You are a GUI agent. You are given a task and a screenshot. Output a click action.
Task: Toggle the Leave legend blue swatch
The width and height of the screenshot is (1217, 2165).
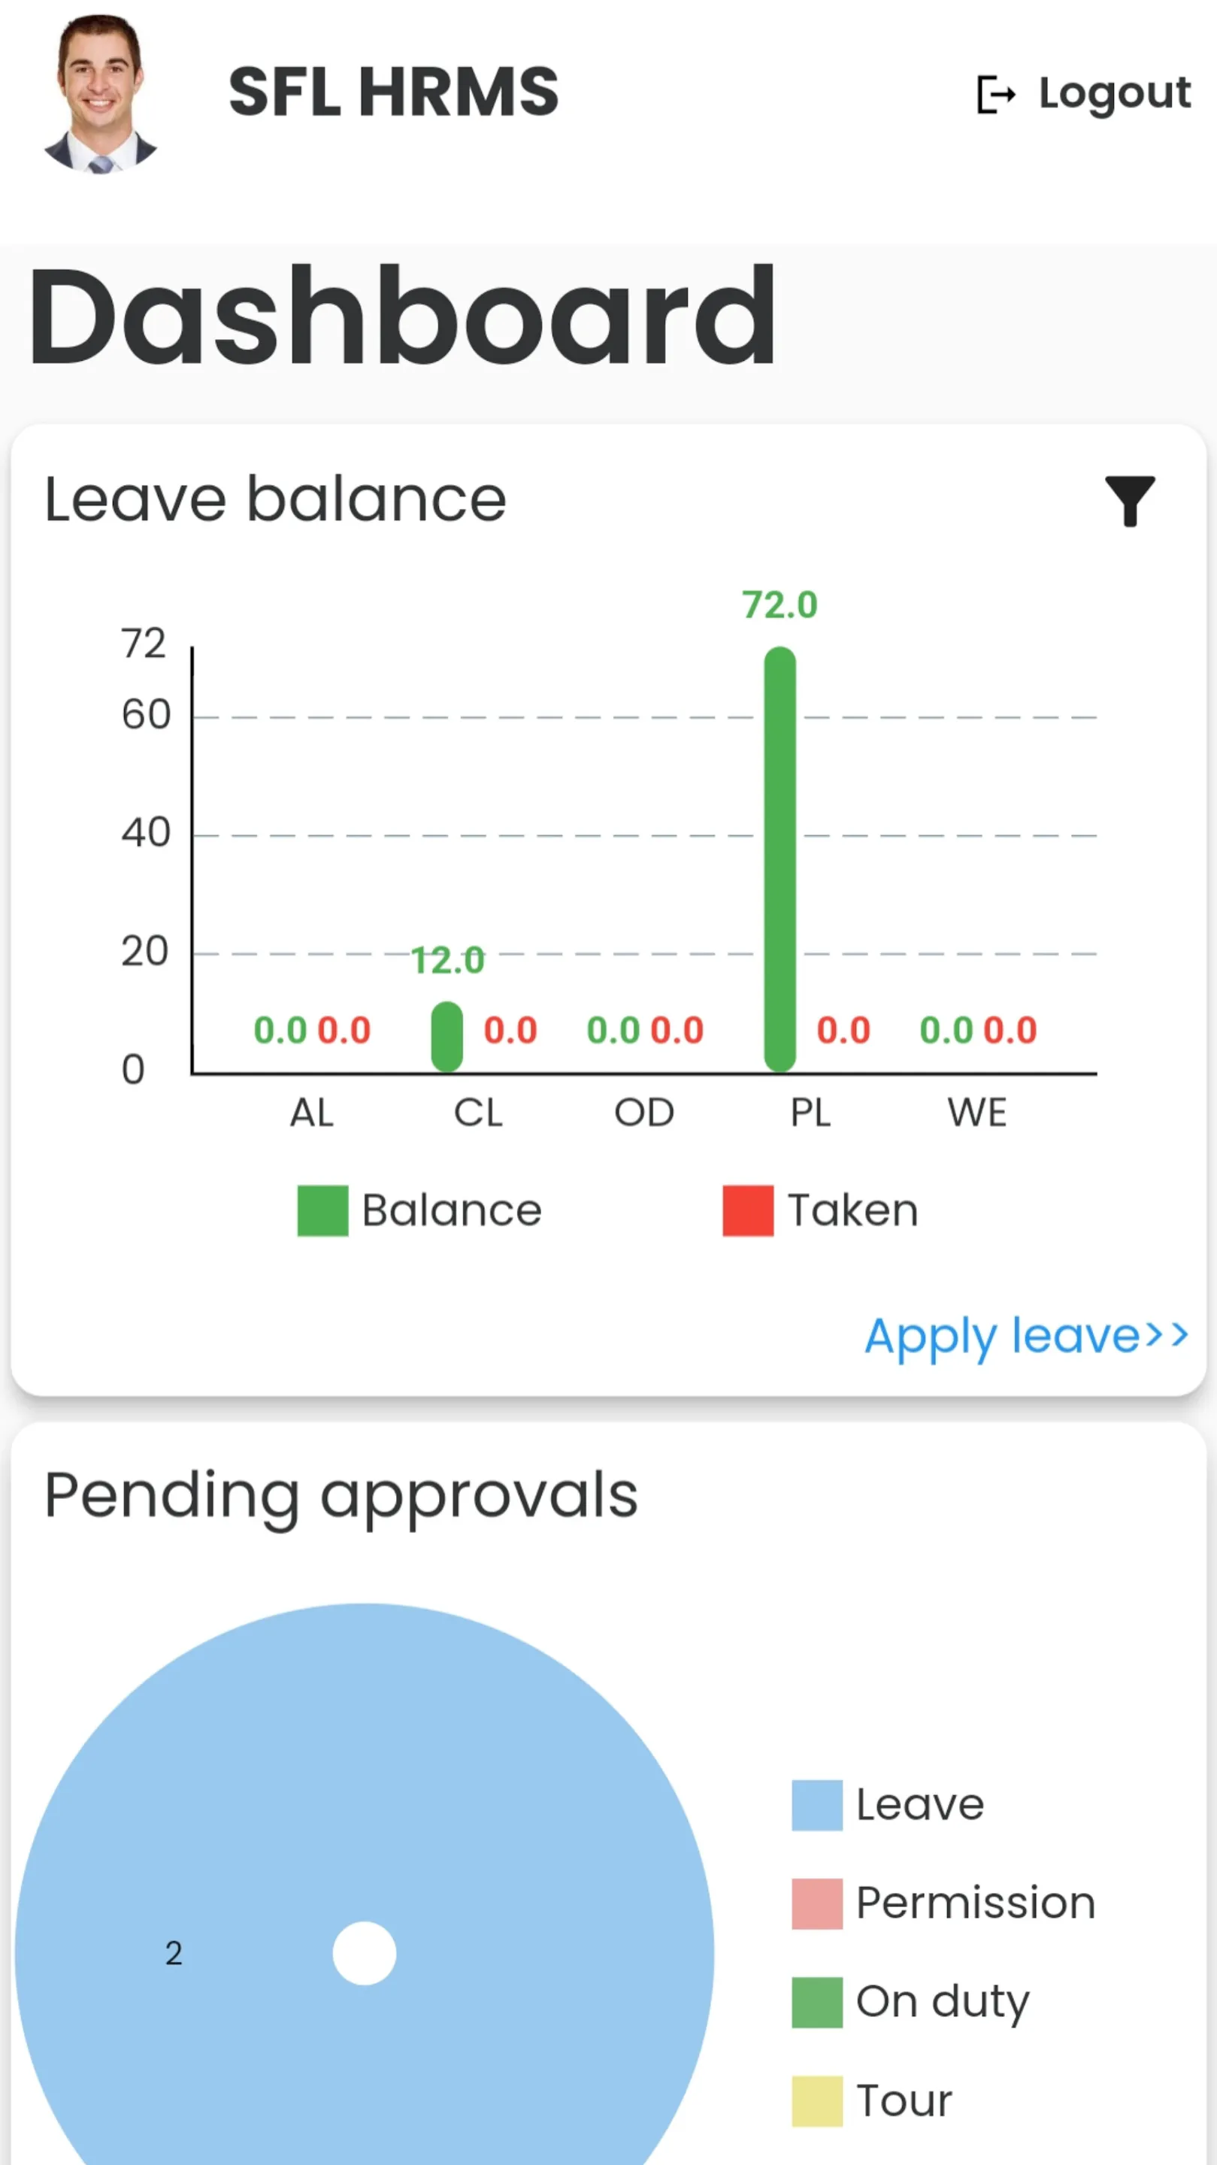click(x=816, y=1805)
